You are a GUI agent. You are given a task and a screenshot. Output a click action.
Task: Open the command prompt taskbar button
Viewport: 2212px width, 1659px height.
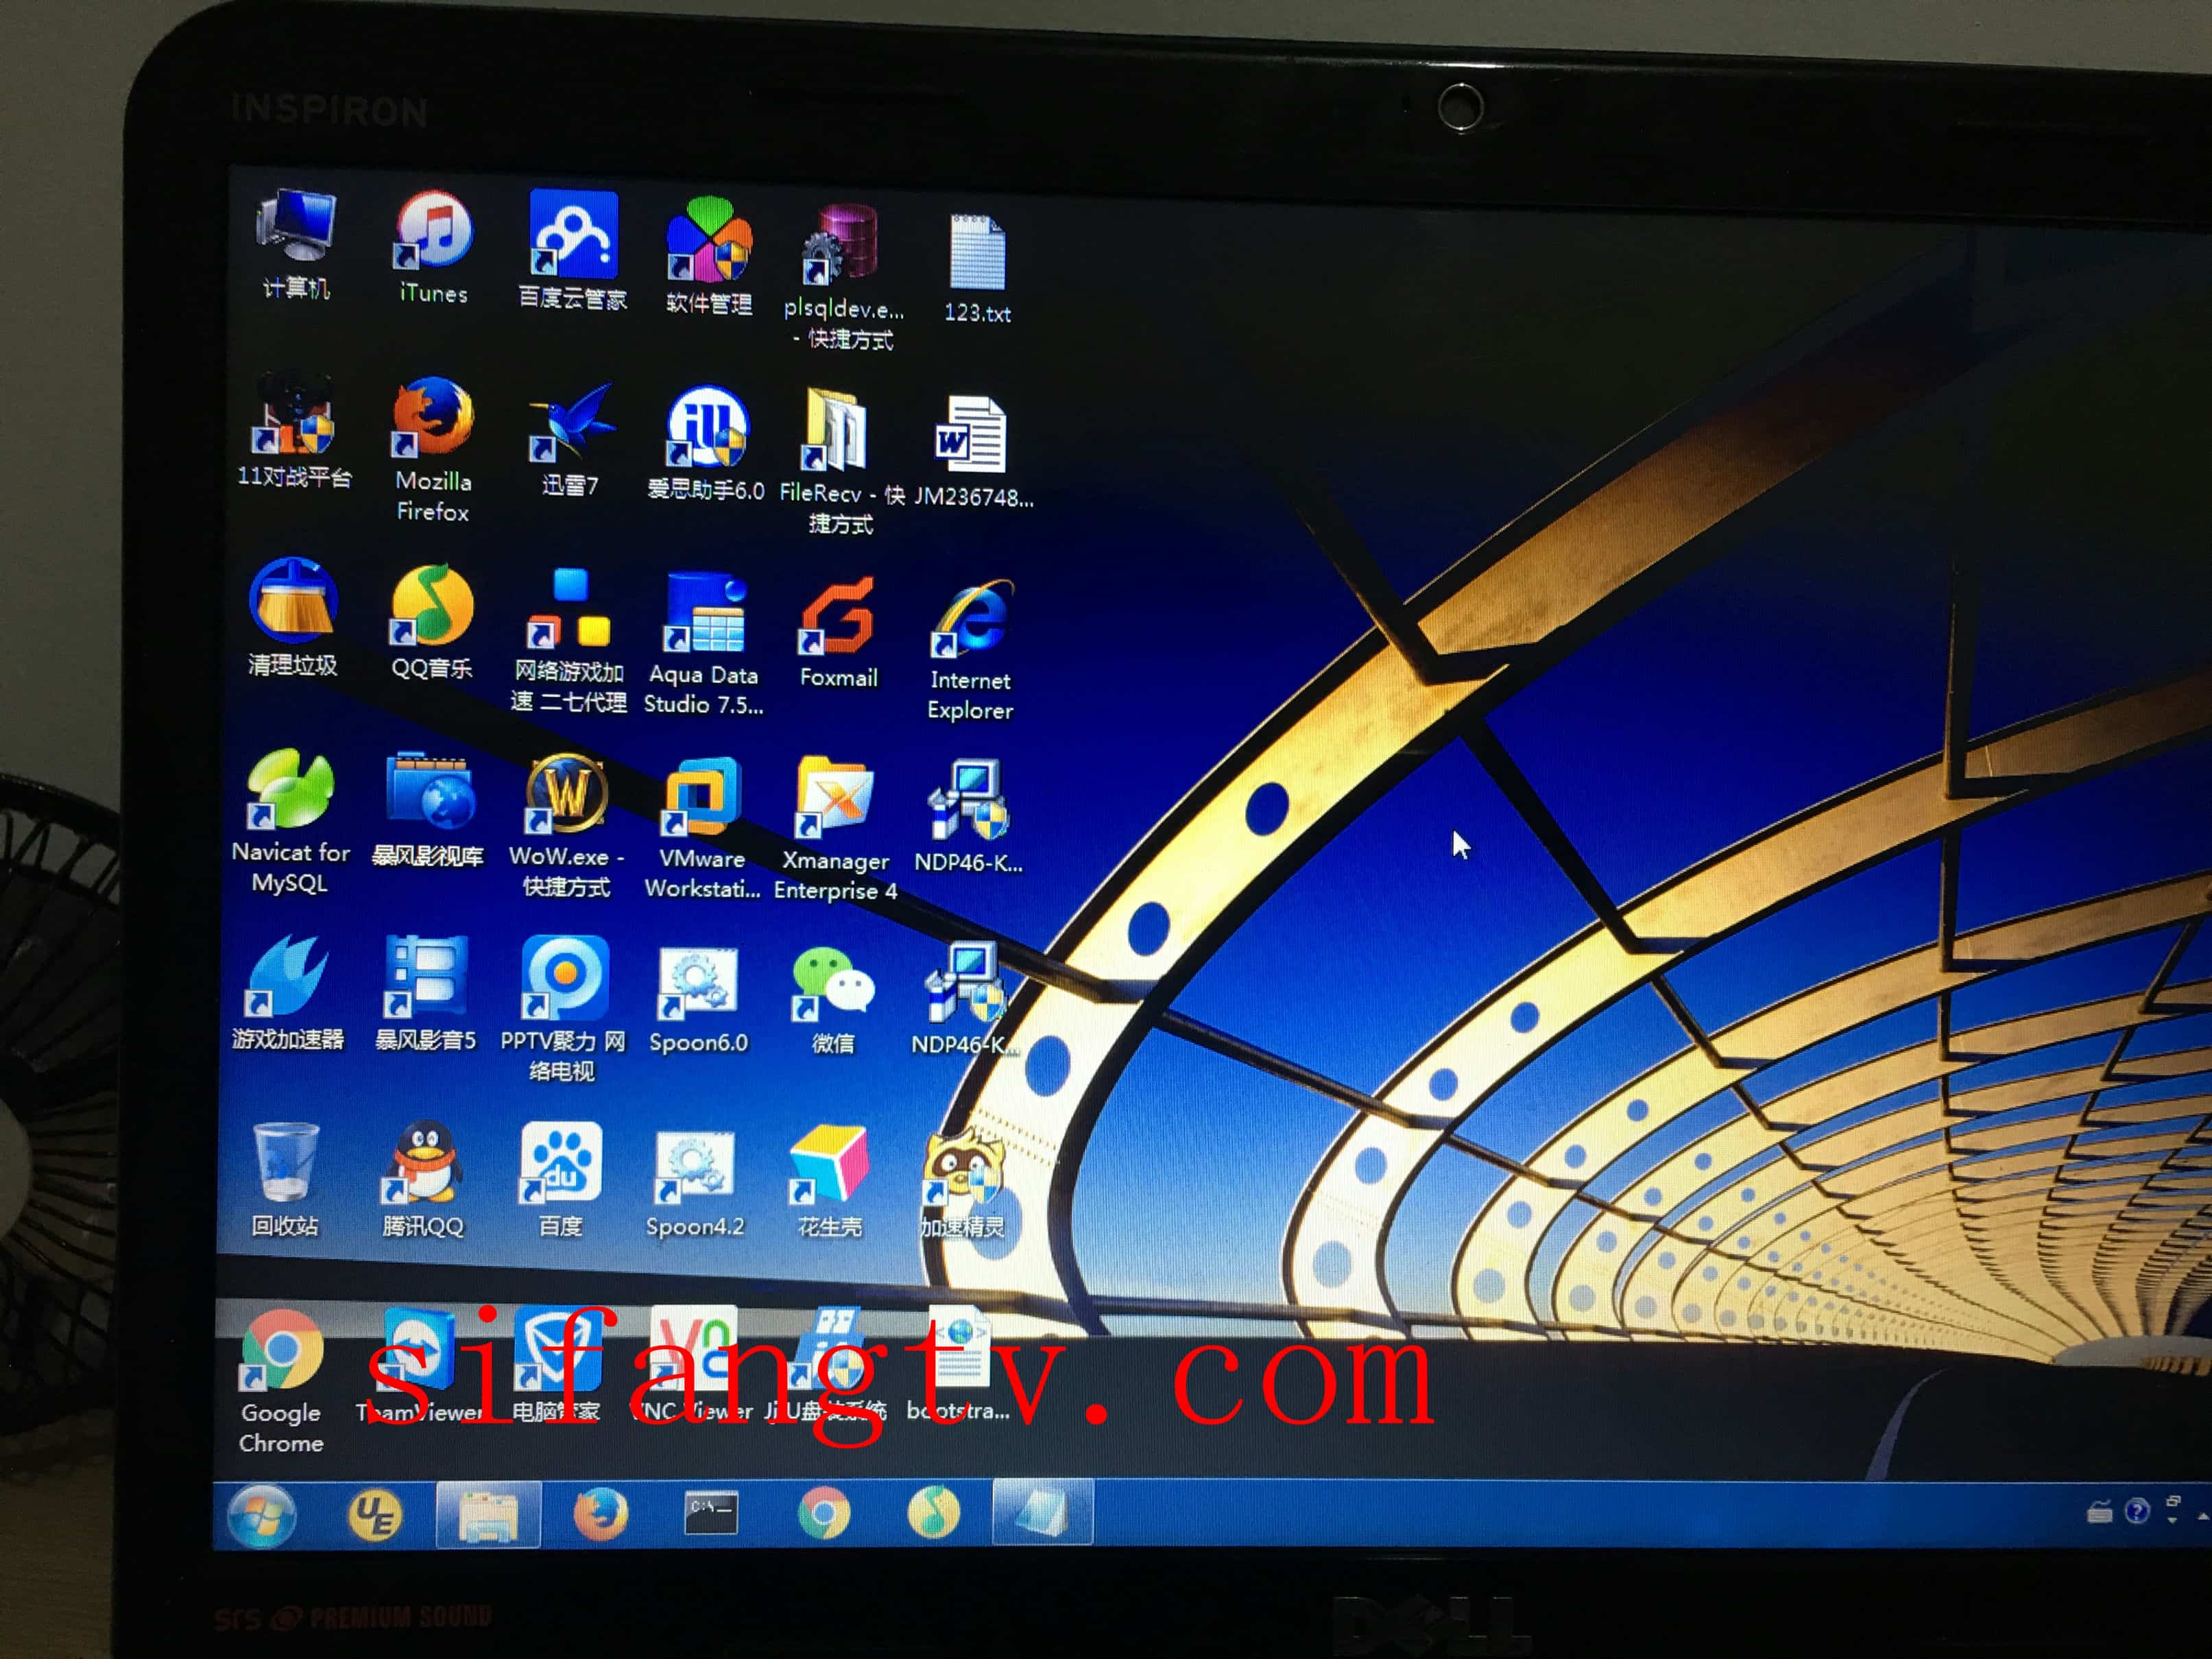coord(711,1513)
